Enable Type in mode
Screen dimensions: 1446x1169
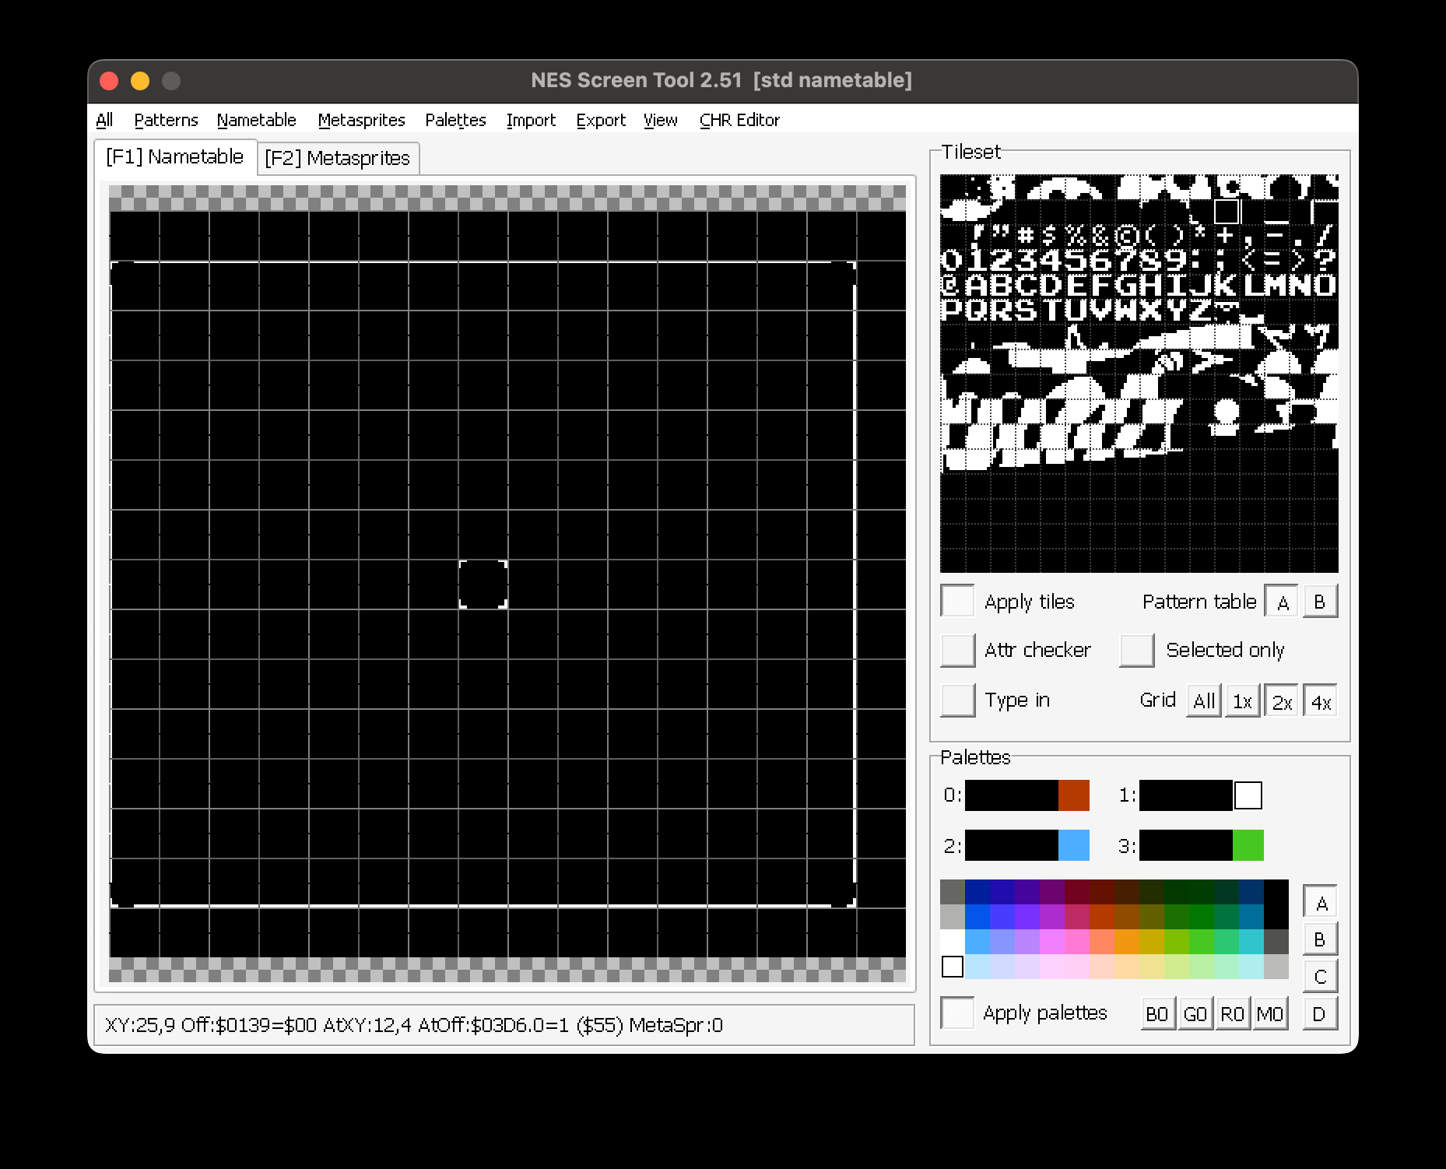[x=957, y=700]
